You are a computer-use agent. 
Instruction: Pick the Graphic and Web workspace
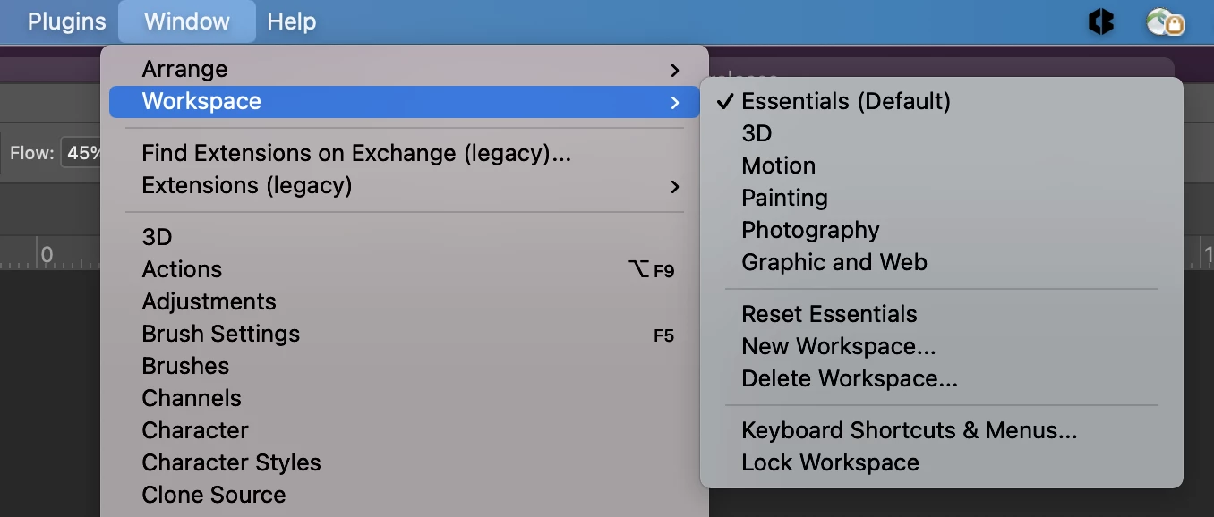(834, 262)
